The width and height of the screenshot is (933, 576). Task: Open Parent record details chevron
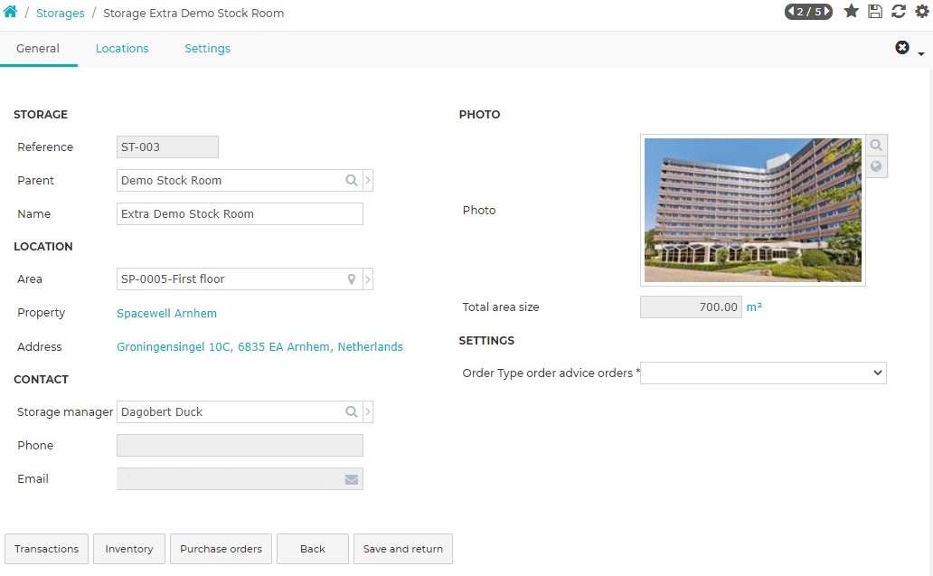[x=368, y=180]
